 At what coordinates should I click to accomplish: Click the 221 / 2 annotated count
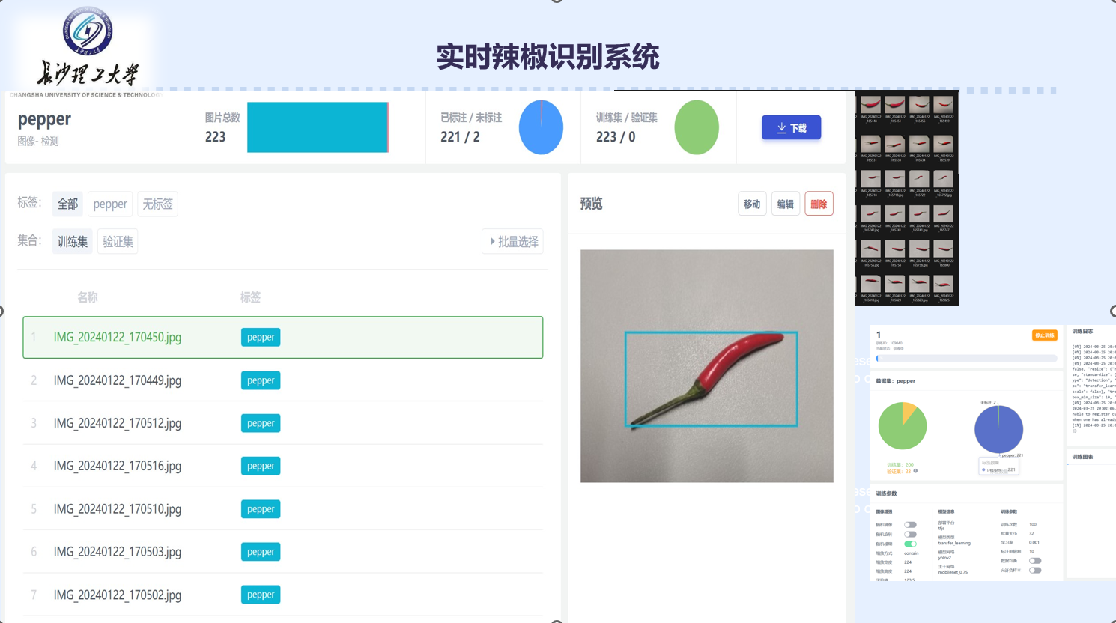(x=460, y=137)
